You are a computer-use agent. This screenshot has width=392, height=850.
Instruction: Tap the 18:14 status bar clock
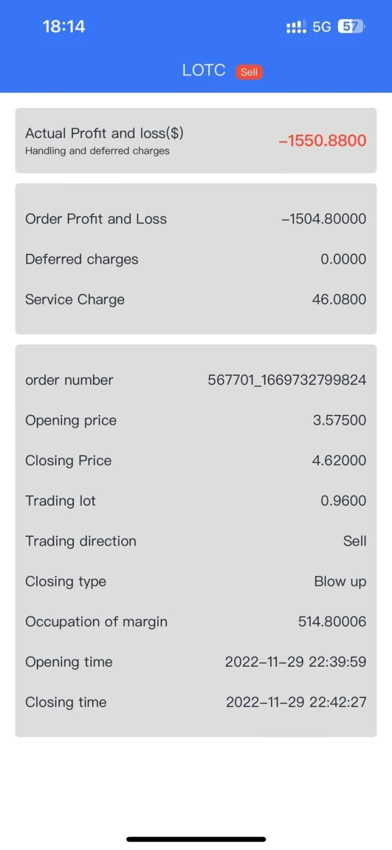[64, 27]
